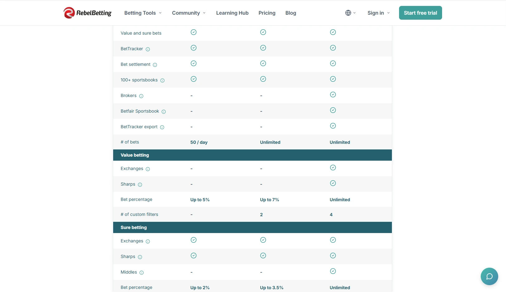Click second-column checkmark in BetTracker row

tap(263, 48)
